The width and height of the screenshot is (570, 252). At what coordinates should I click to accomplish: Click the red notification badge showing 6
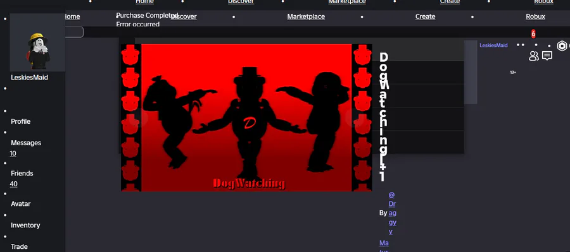tap(533, 33)
